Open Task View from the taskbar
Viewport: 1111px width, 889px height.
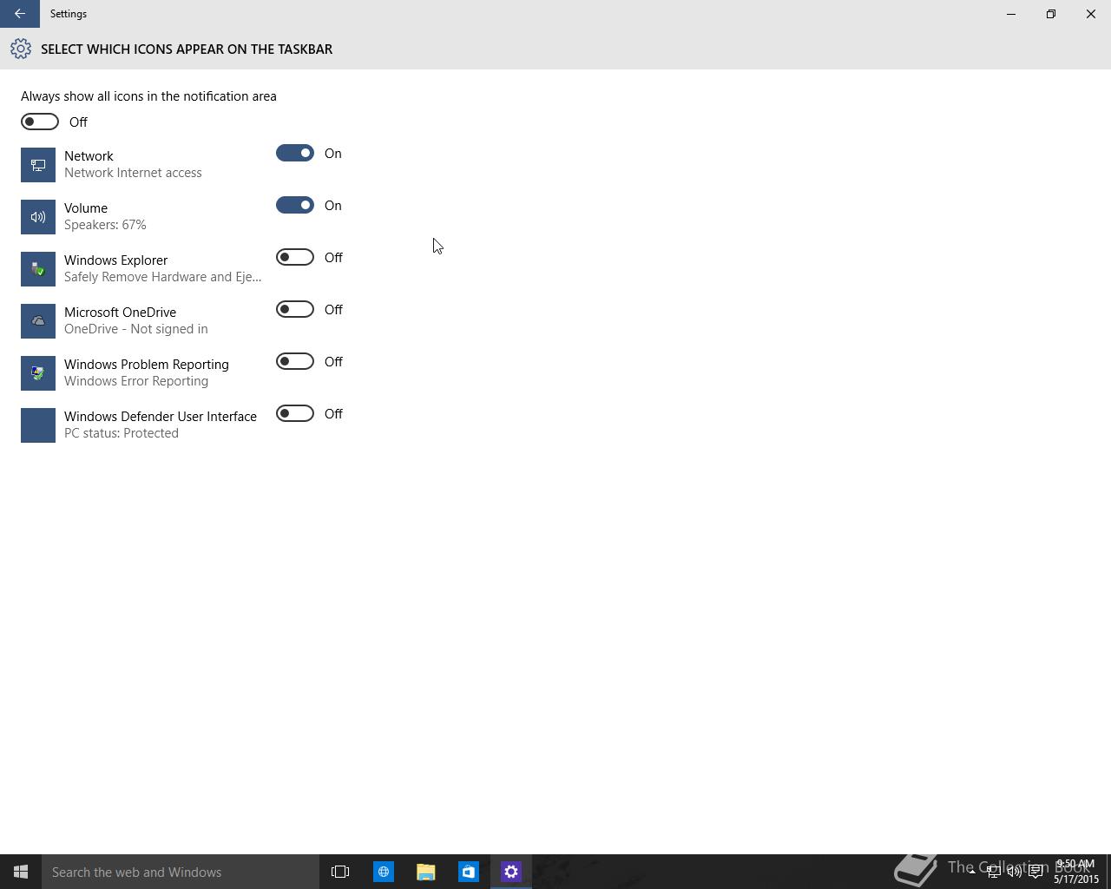coord(340,872)
